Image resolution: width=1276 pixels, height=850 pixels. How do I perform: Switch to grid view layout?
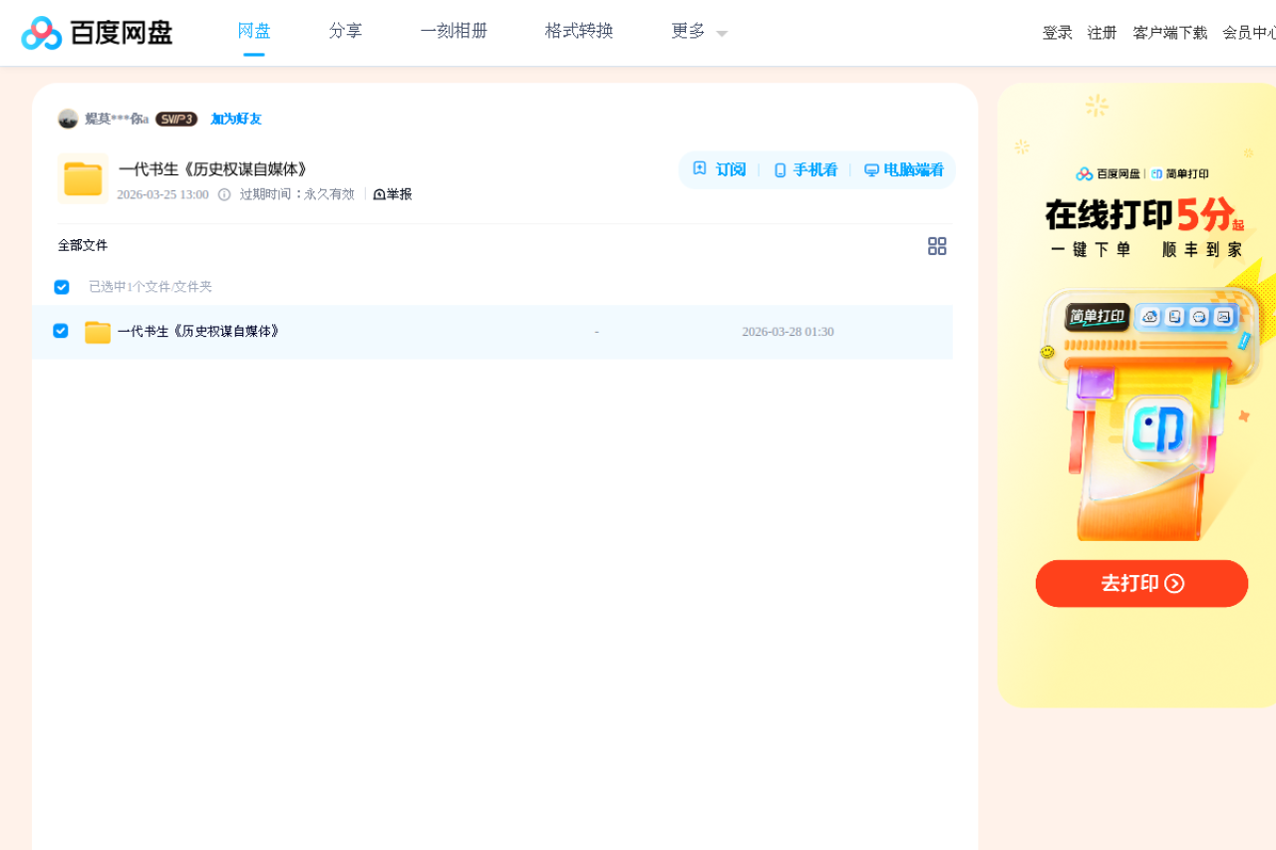[x=937, y=246]
